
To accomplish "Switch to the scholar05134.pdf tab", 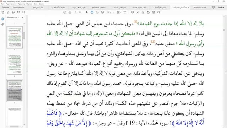I will point(200,7).
